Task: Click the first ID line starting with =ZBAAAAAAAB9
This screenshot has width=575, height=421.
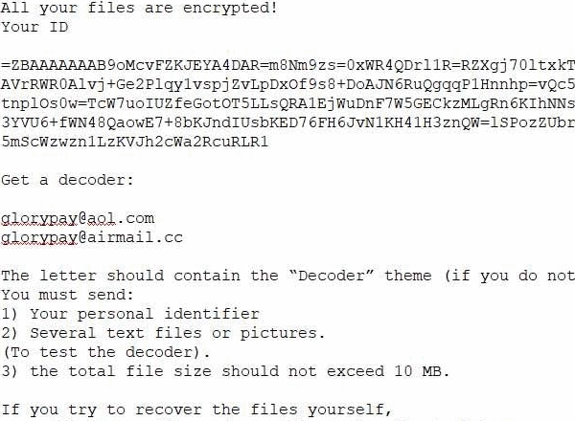Action: click(x=287, y=65)
